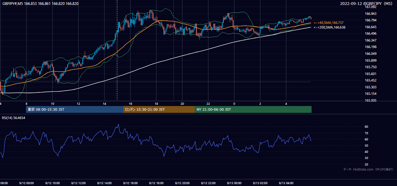Click the bottom time label 9/12 20:00
The height and width of the screenshot is (186, 397).
pyautogui.click(x=182, y=183)
